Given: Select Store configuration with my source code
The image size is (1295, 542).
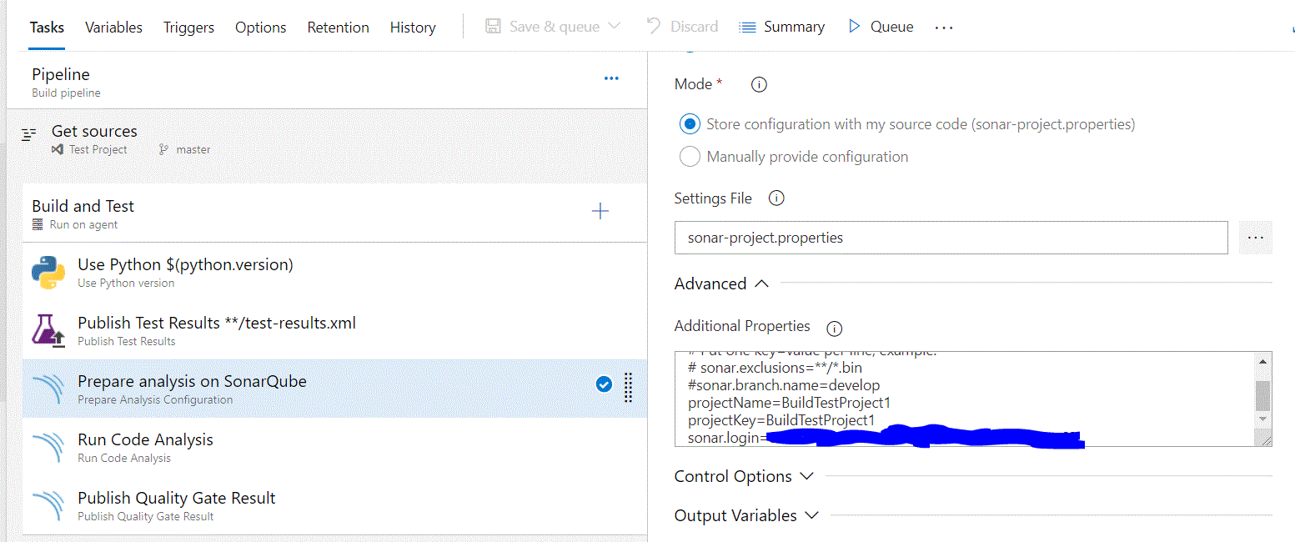Looking at the screenshot, I should (690, 124).
